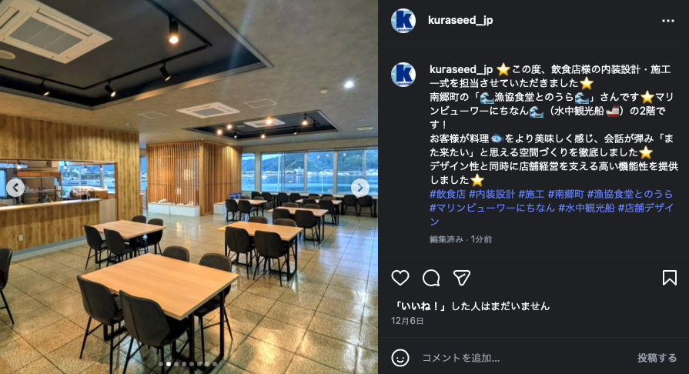
Task: Open the #内装設計 hashtag
Action: coord(492,194)
